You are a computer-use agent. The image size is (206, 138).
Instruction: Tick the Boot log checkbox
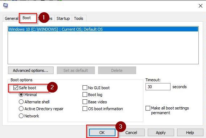coord(85,95)
